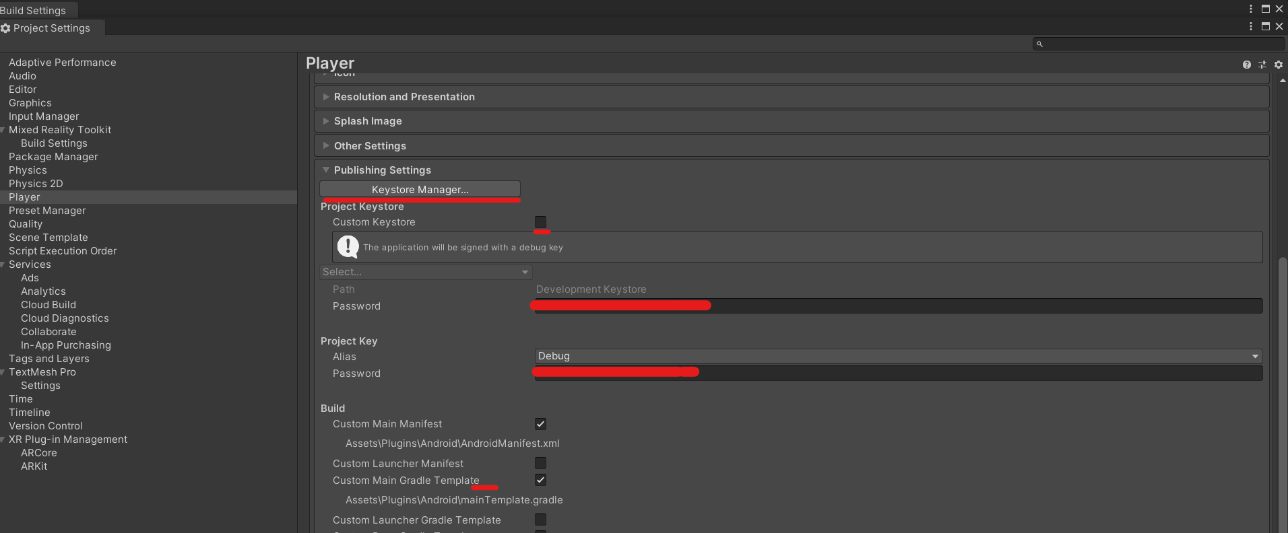Viewport: 1288px width, 533px height.
Task: Open Mixed Reality Toolkit Build Settings
Action: coord(54,143)
